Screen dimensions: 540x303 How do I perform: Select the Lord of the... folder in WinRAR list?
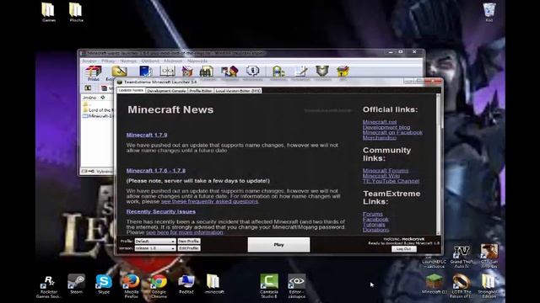tap(97, 110)
